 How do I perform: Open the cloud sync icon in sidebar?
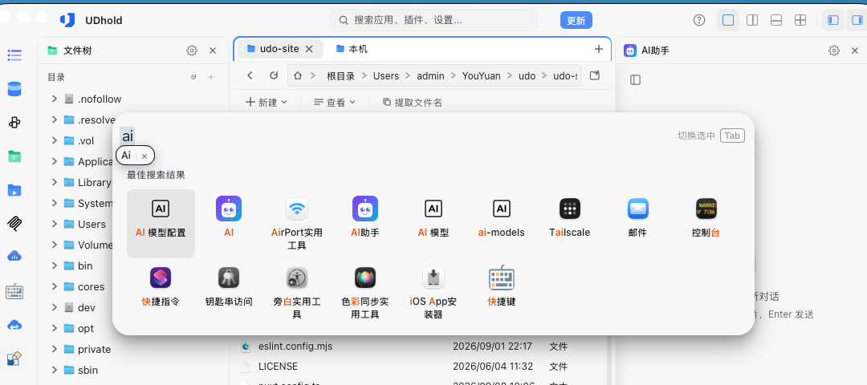tap(14, 326)
